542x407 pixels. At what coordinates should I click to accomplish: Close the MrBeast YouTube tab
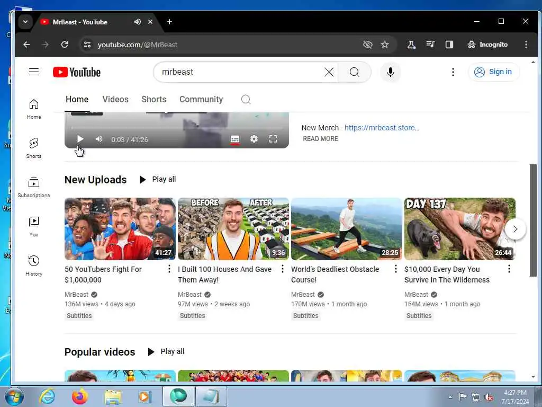click(x=150, y=22)
